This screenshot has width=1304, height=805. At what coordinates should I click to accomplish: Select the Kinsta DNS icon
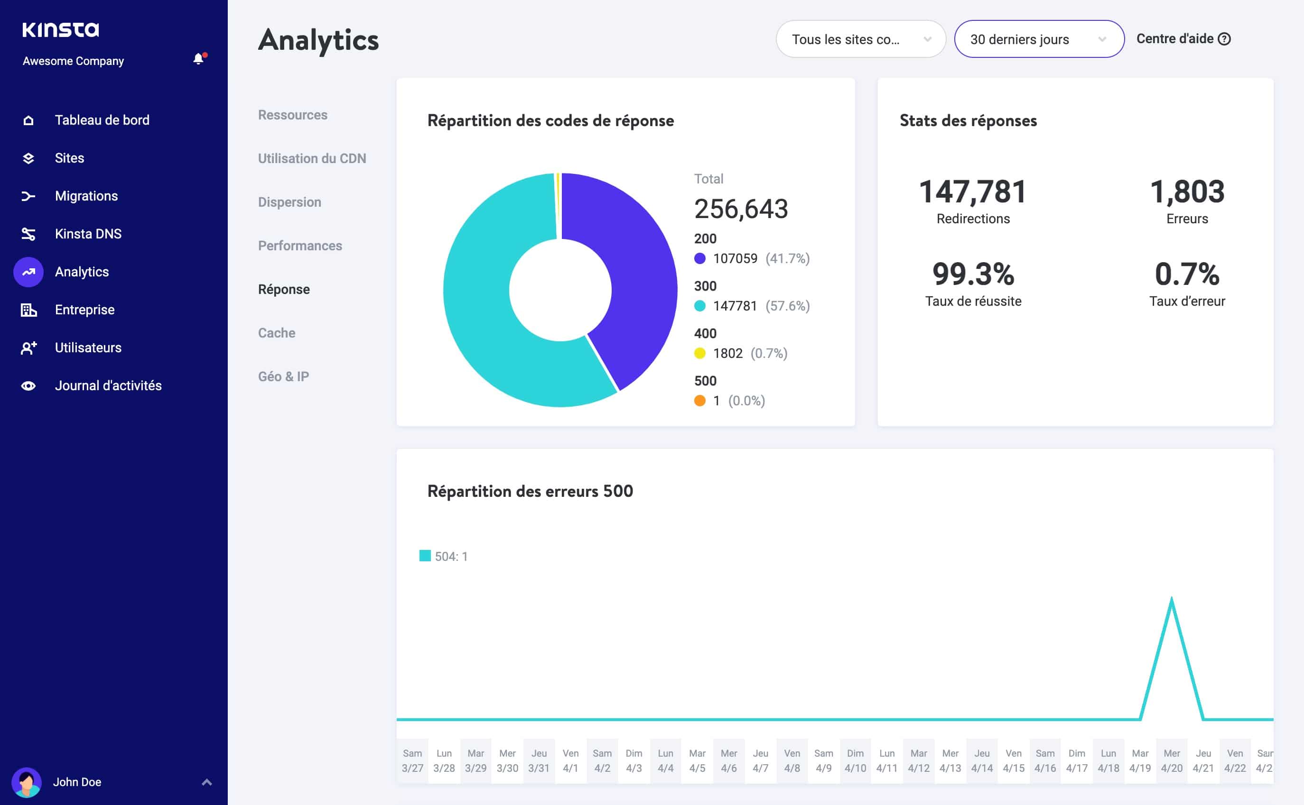click(28, 234)
